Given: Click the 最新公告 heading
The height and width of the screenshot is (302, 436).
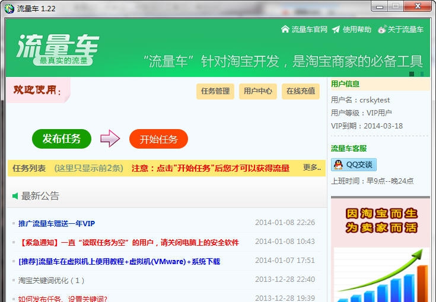Looking at the screenshot, I should [x=40, y=196].
